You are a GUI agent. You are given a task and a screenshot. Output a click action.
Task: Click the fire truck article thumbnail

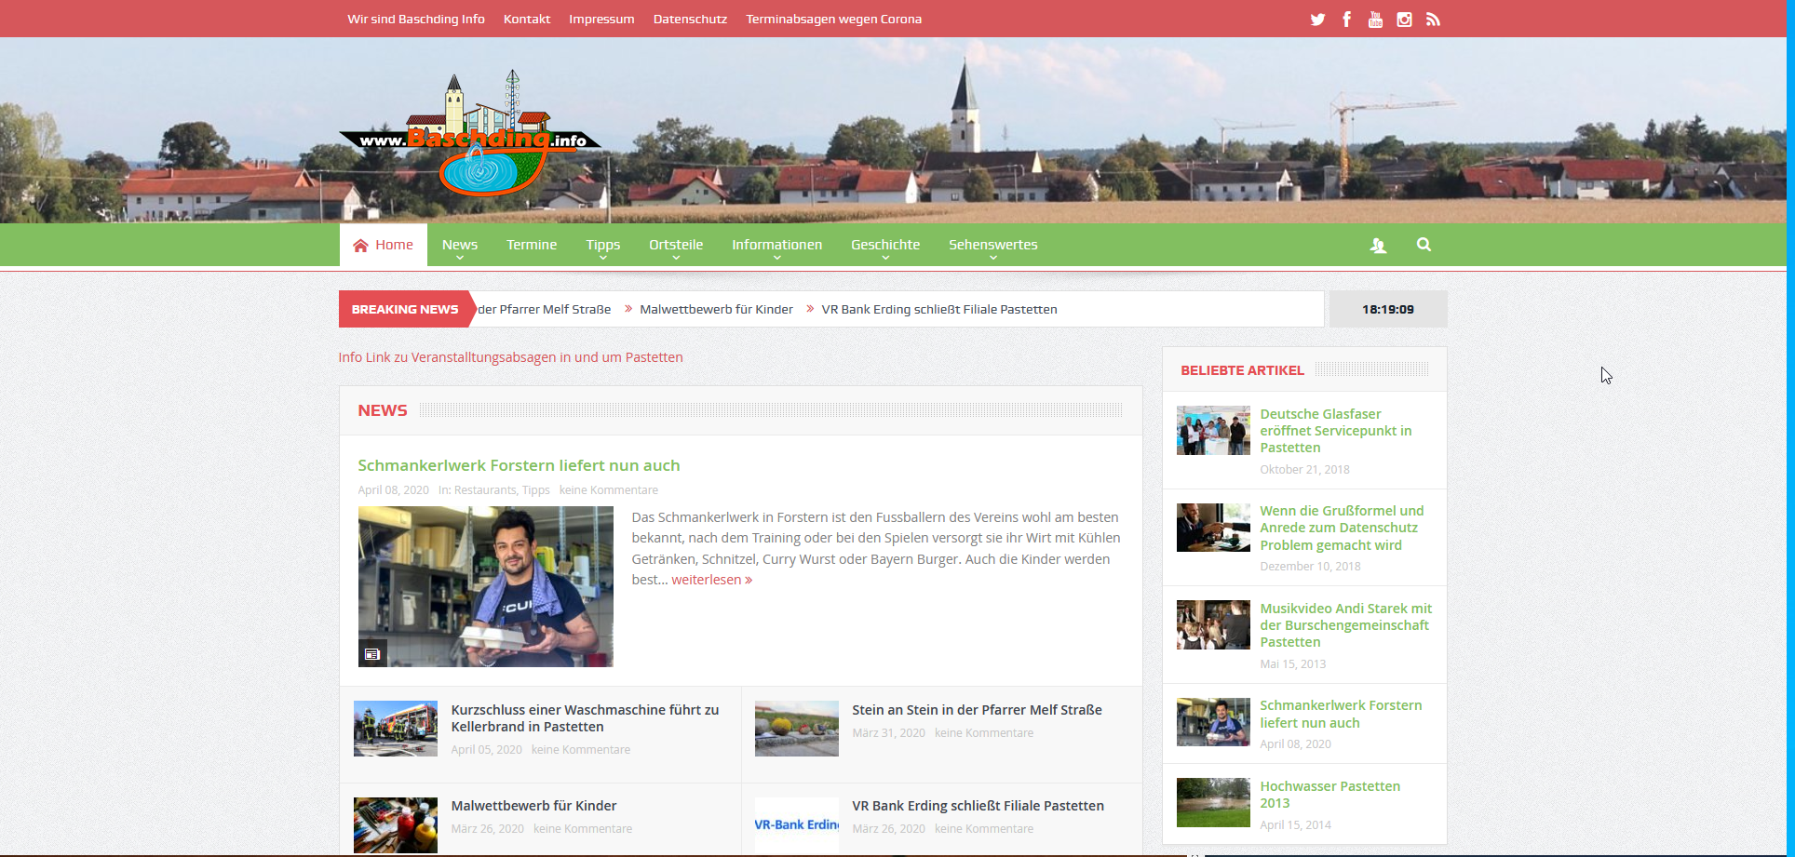pos(395,729)
